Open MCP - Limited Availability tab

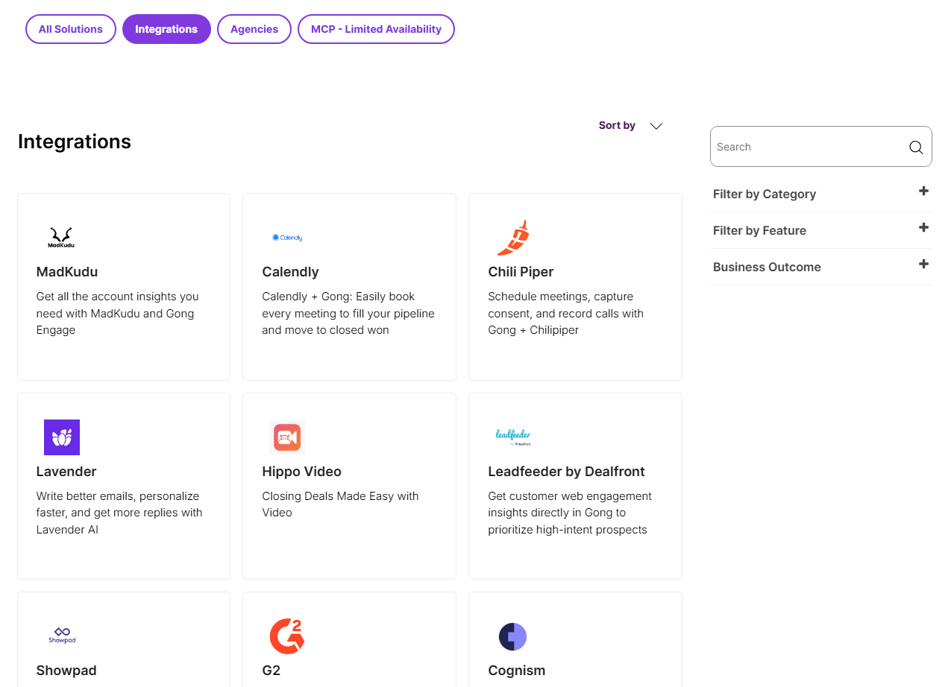coord(376,29)
